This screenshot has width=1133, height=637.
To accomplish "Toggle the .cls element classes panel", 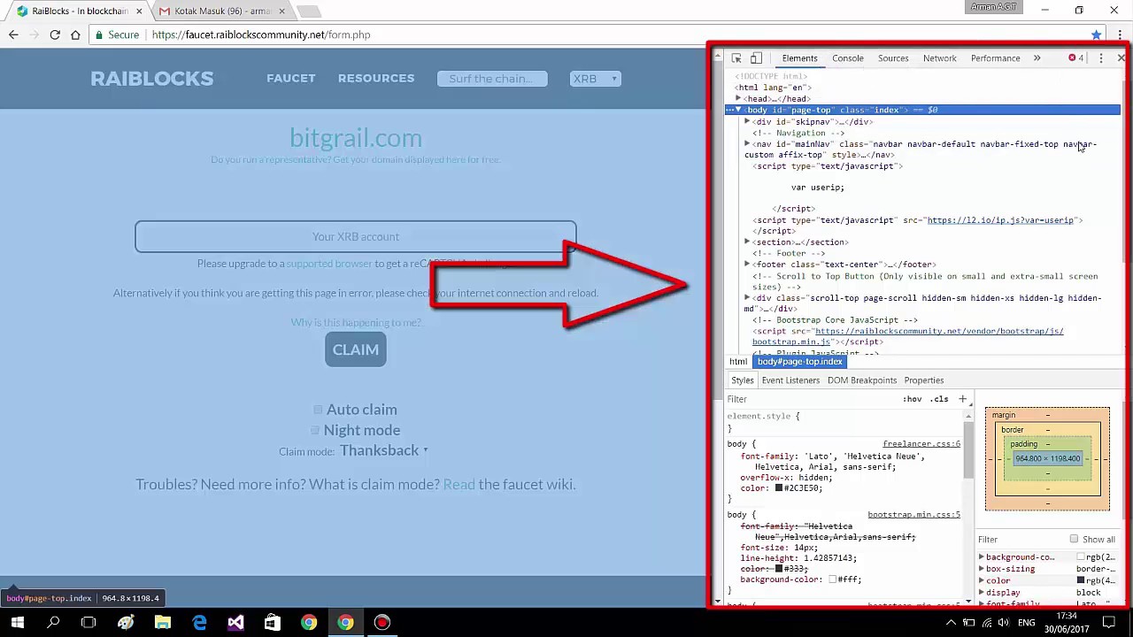I will 940,399.
